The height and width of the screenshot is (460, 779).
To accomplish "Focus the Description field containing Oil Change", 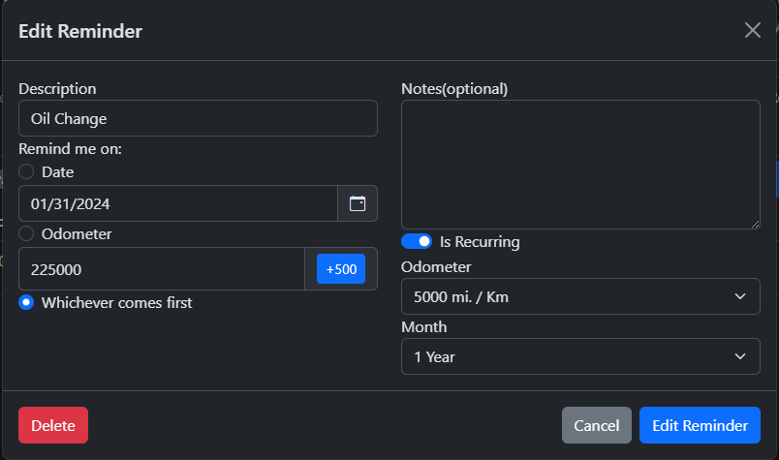I will click(x=198, y=118).
